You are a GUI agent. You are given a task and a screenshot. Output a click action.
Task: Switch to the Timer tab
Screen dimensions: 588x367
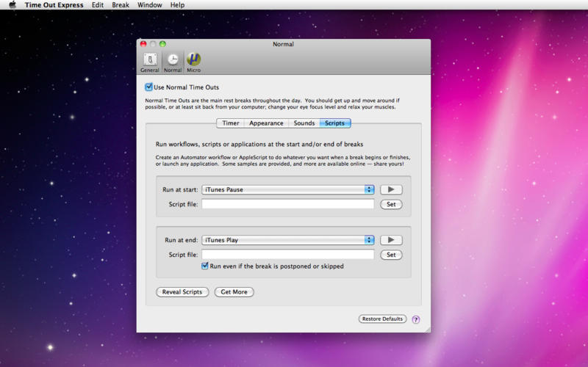[230, 123]
